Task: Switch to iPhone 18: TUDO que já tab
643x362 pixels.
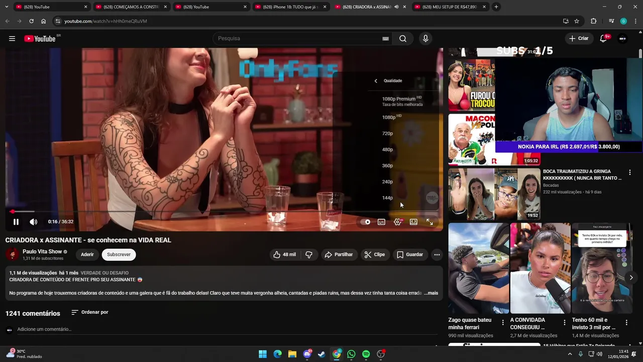Action: (291, 7)
